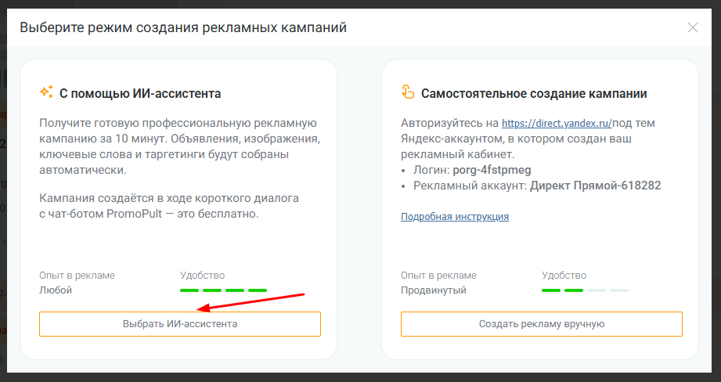
Task: Open the "Подробная инструкция" link
Action: (x=454, y=216)
